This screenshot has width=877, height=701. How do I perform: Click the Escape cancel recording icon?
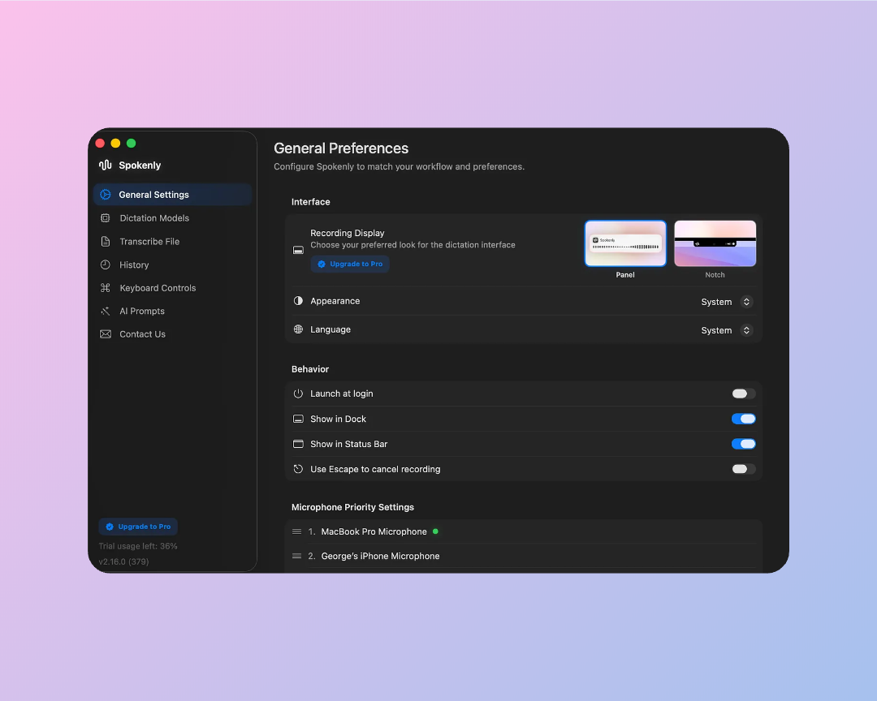pyautogui.click(x=298, y=469)
